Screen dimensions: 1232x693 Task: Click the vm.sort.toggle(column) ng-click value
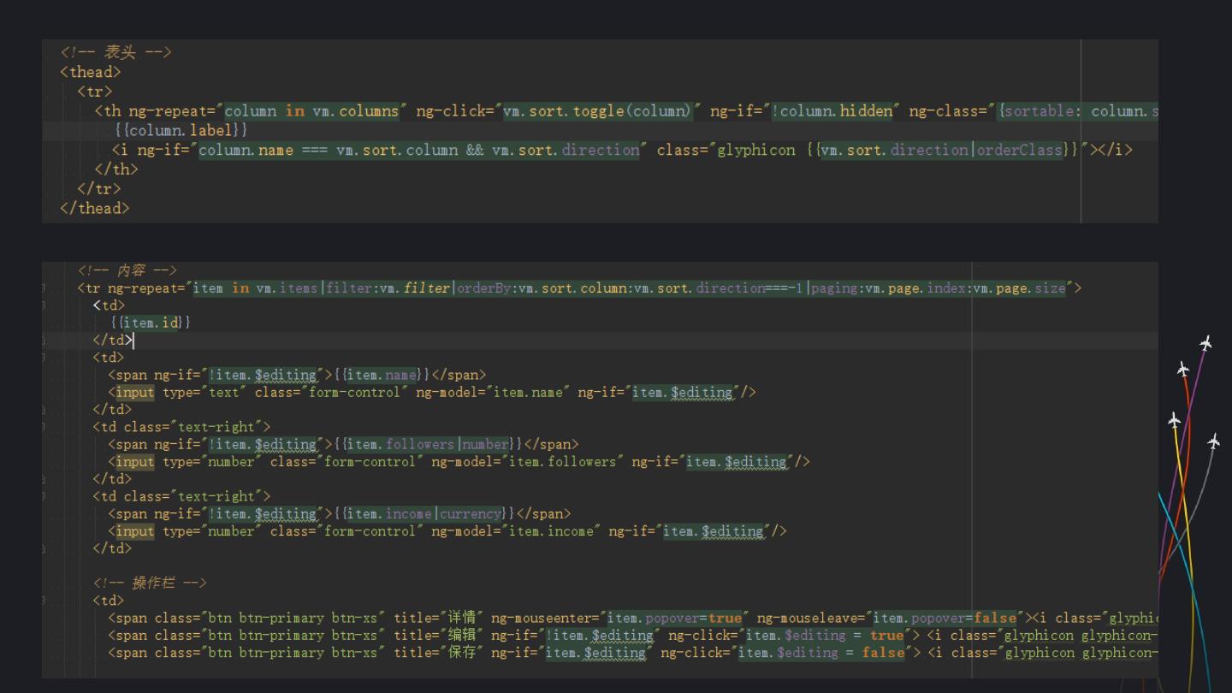[596, 111]
